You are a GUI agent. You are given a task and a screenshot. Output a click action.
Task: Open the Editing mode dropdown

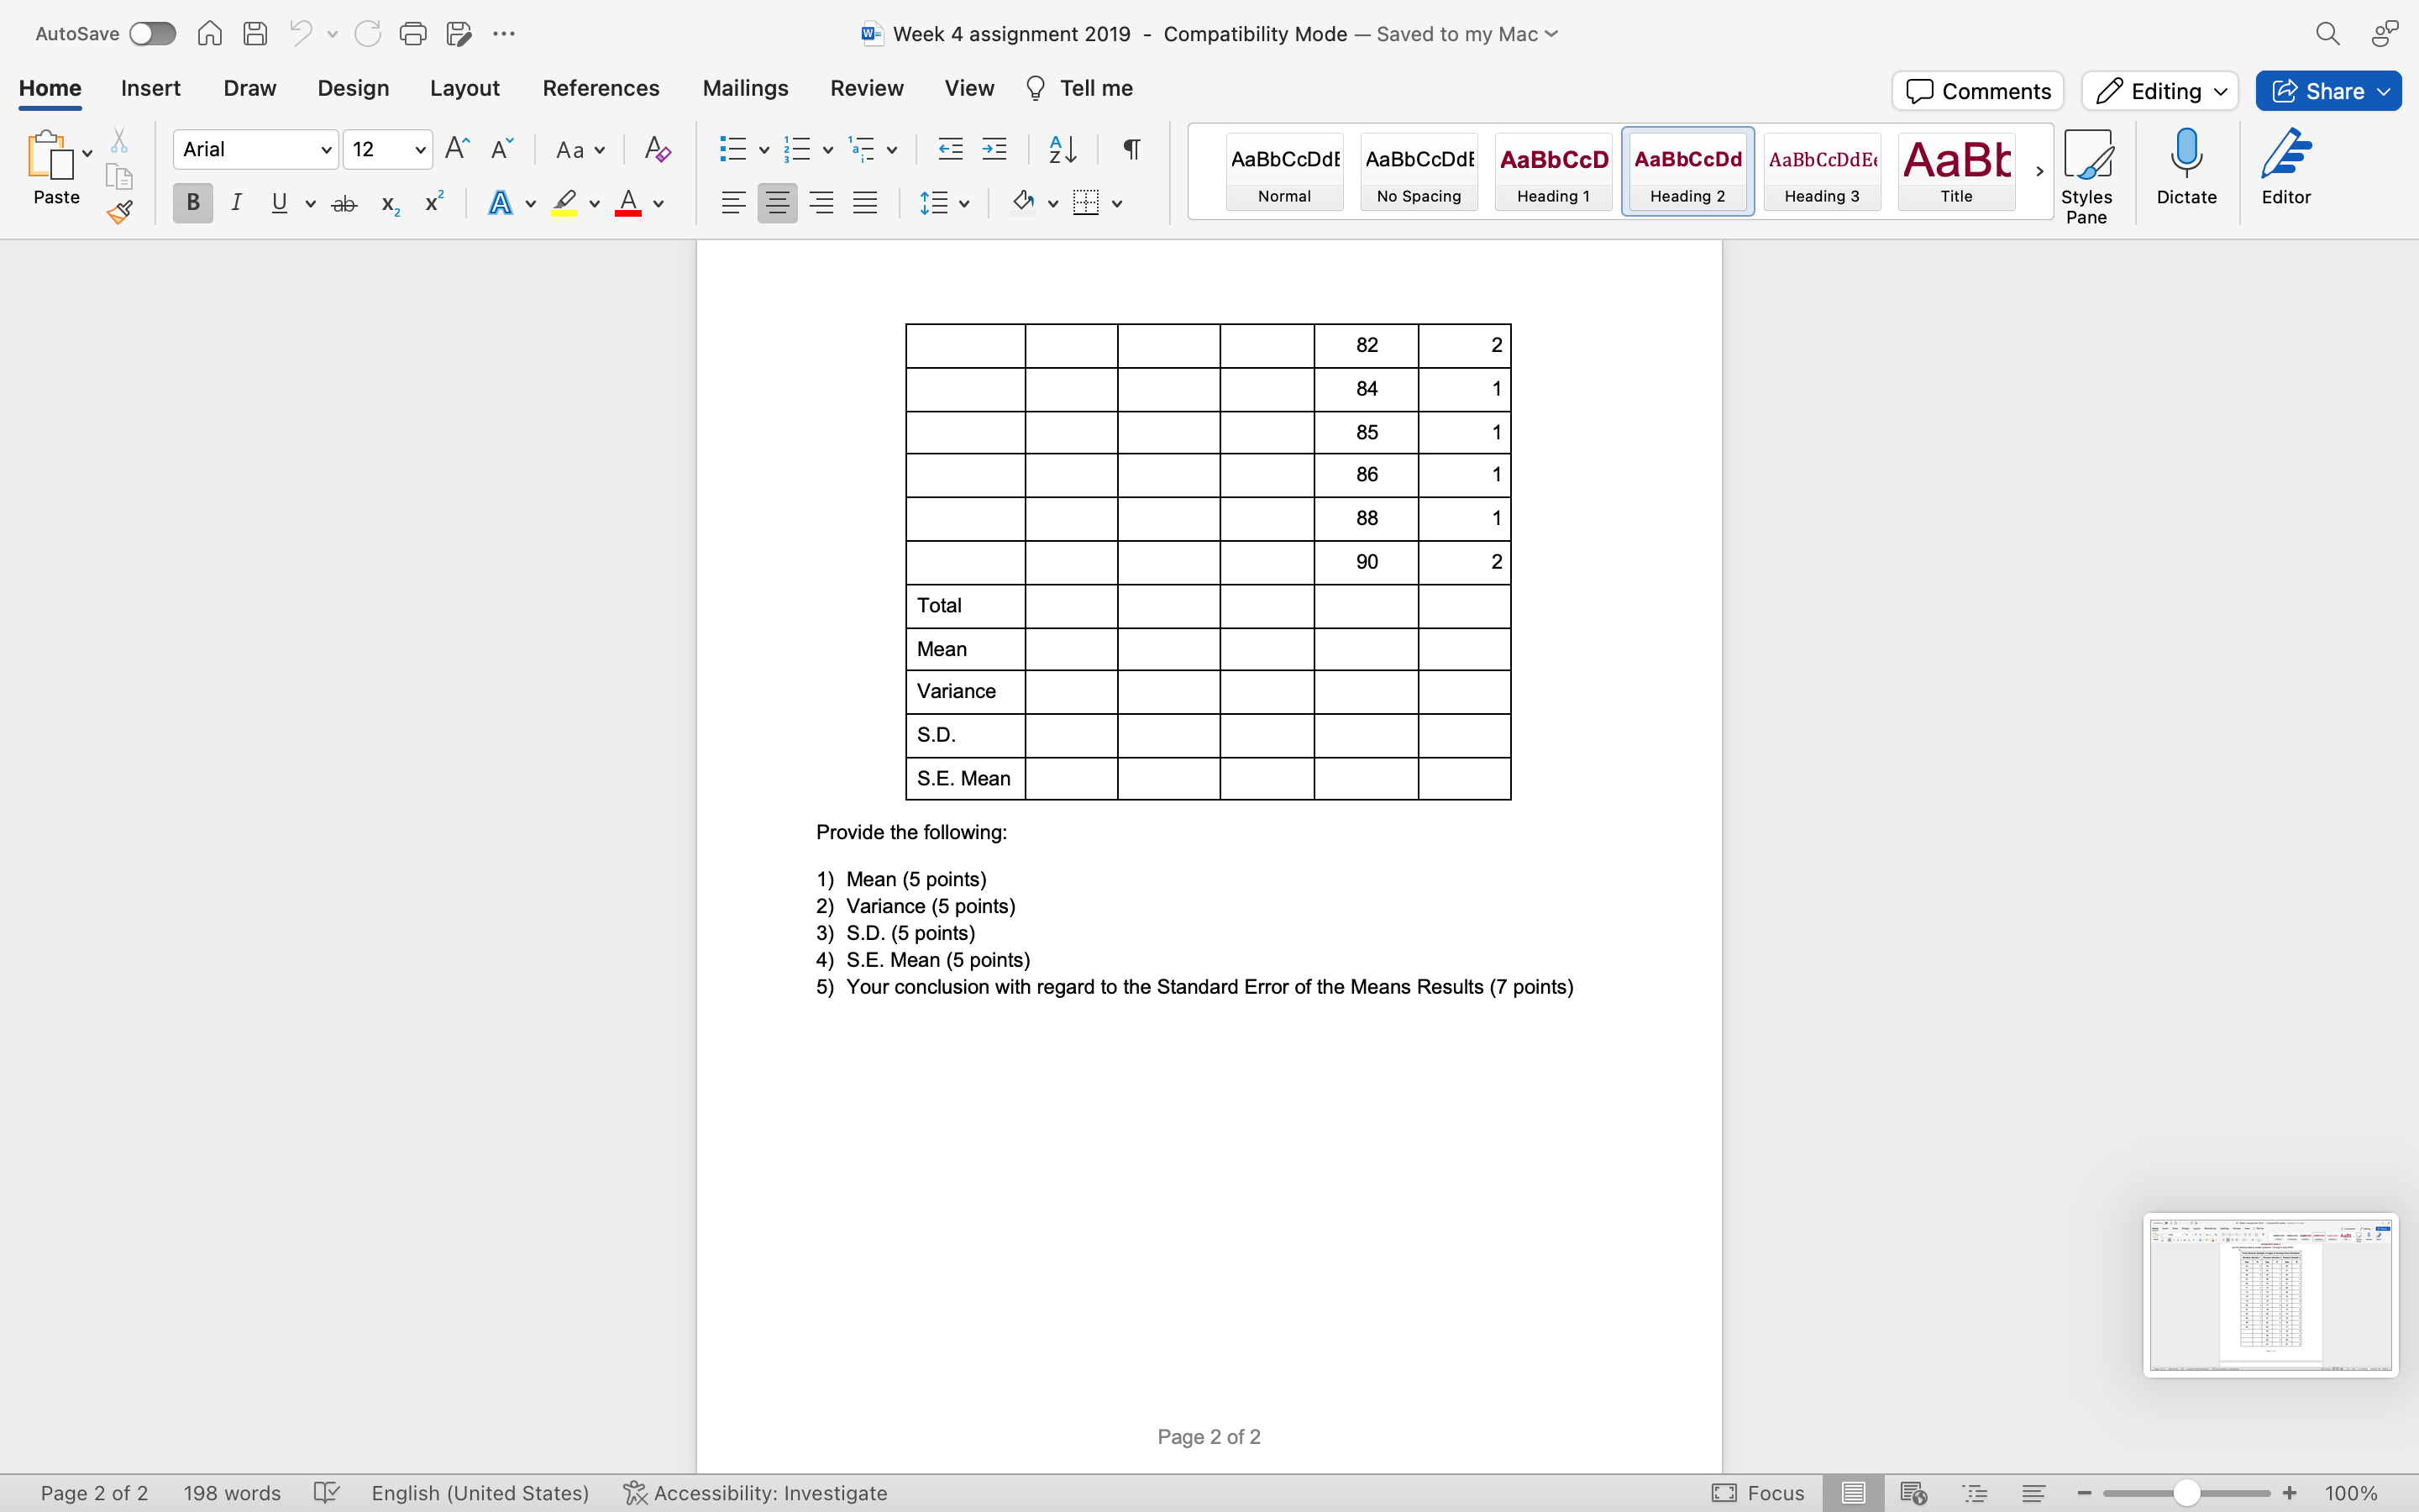[2158, 91]
